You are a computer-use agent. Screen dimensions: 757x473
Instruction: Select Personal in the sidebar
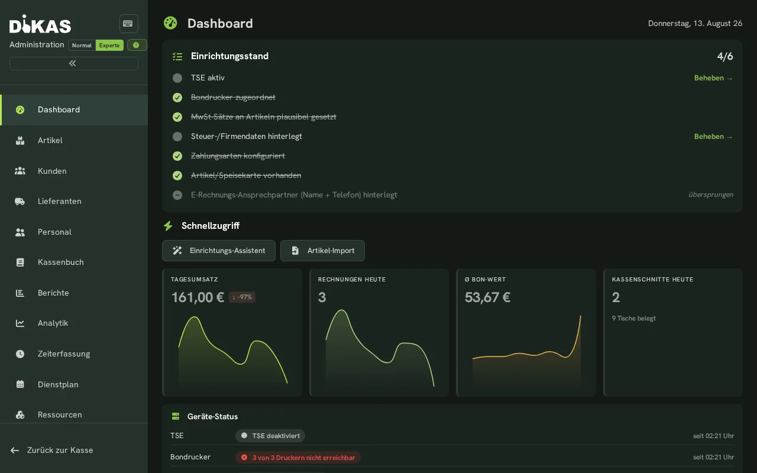pyautogui.click(x=74, y=232)
